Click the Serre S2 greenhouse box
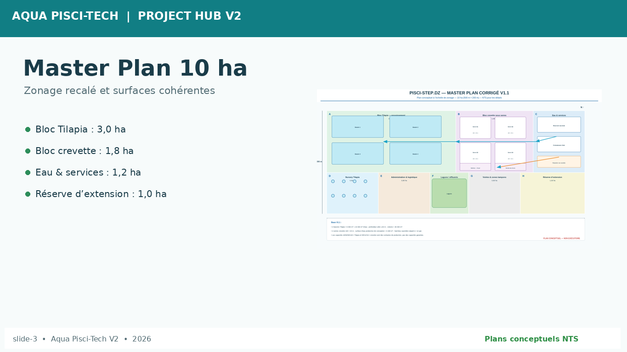Viewport: 627px width, 352px height. [x=510, y=128]
